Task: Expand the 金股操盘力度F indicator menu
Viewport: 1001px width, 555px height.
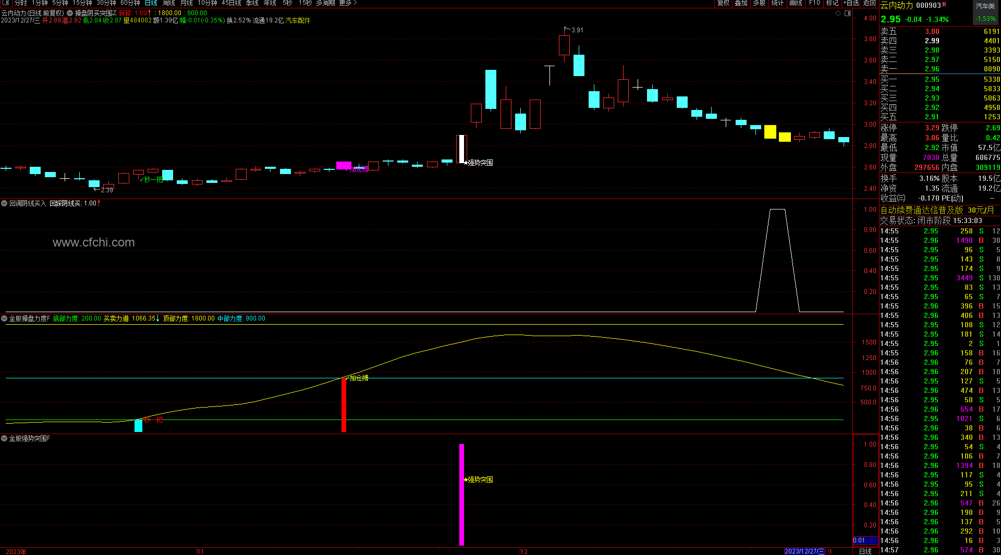Action: click(4, 318)
